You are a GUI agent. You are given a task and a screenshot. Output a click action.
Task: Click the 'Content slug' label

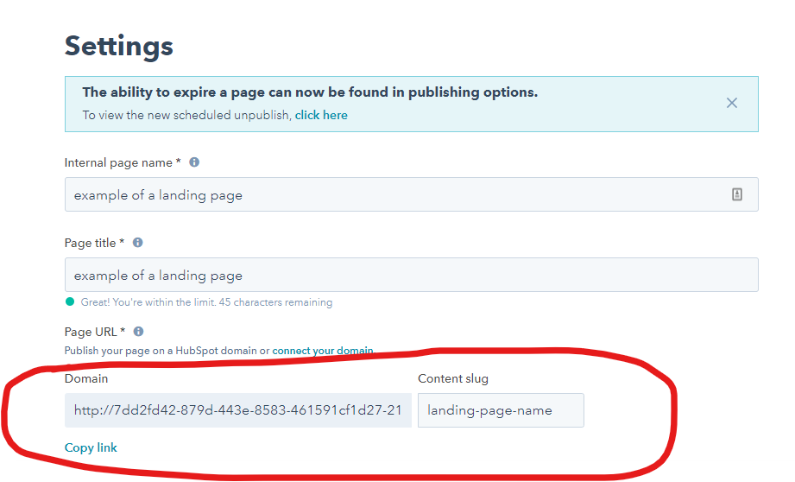(453, 378)
